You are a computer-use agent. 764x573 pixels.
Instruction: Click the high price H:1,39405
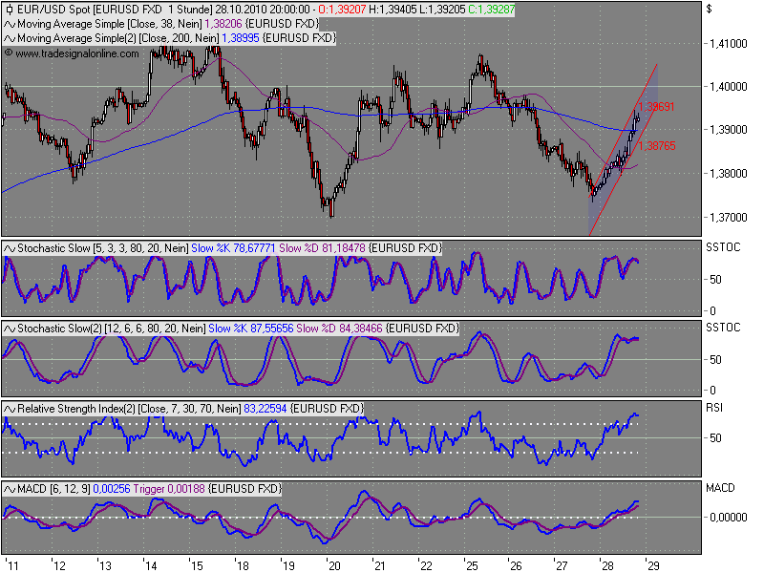393,10
